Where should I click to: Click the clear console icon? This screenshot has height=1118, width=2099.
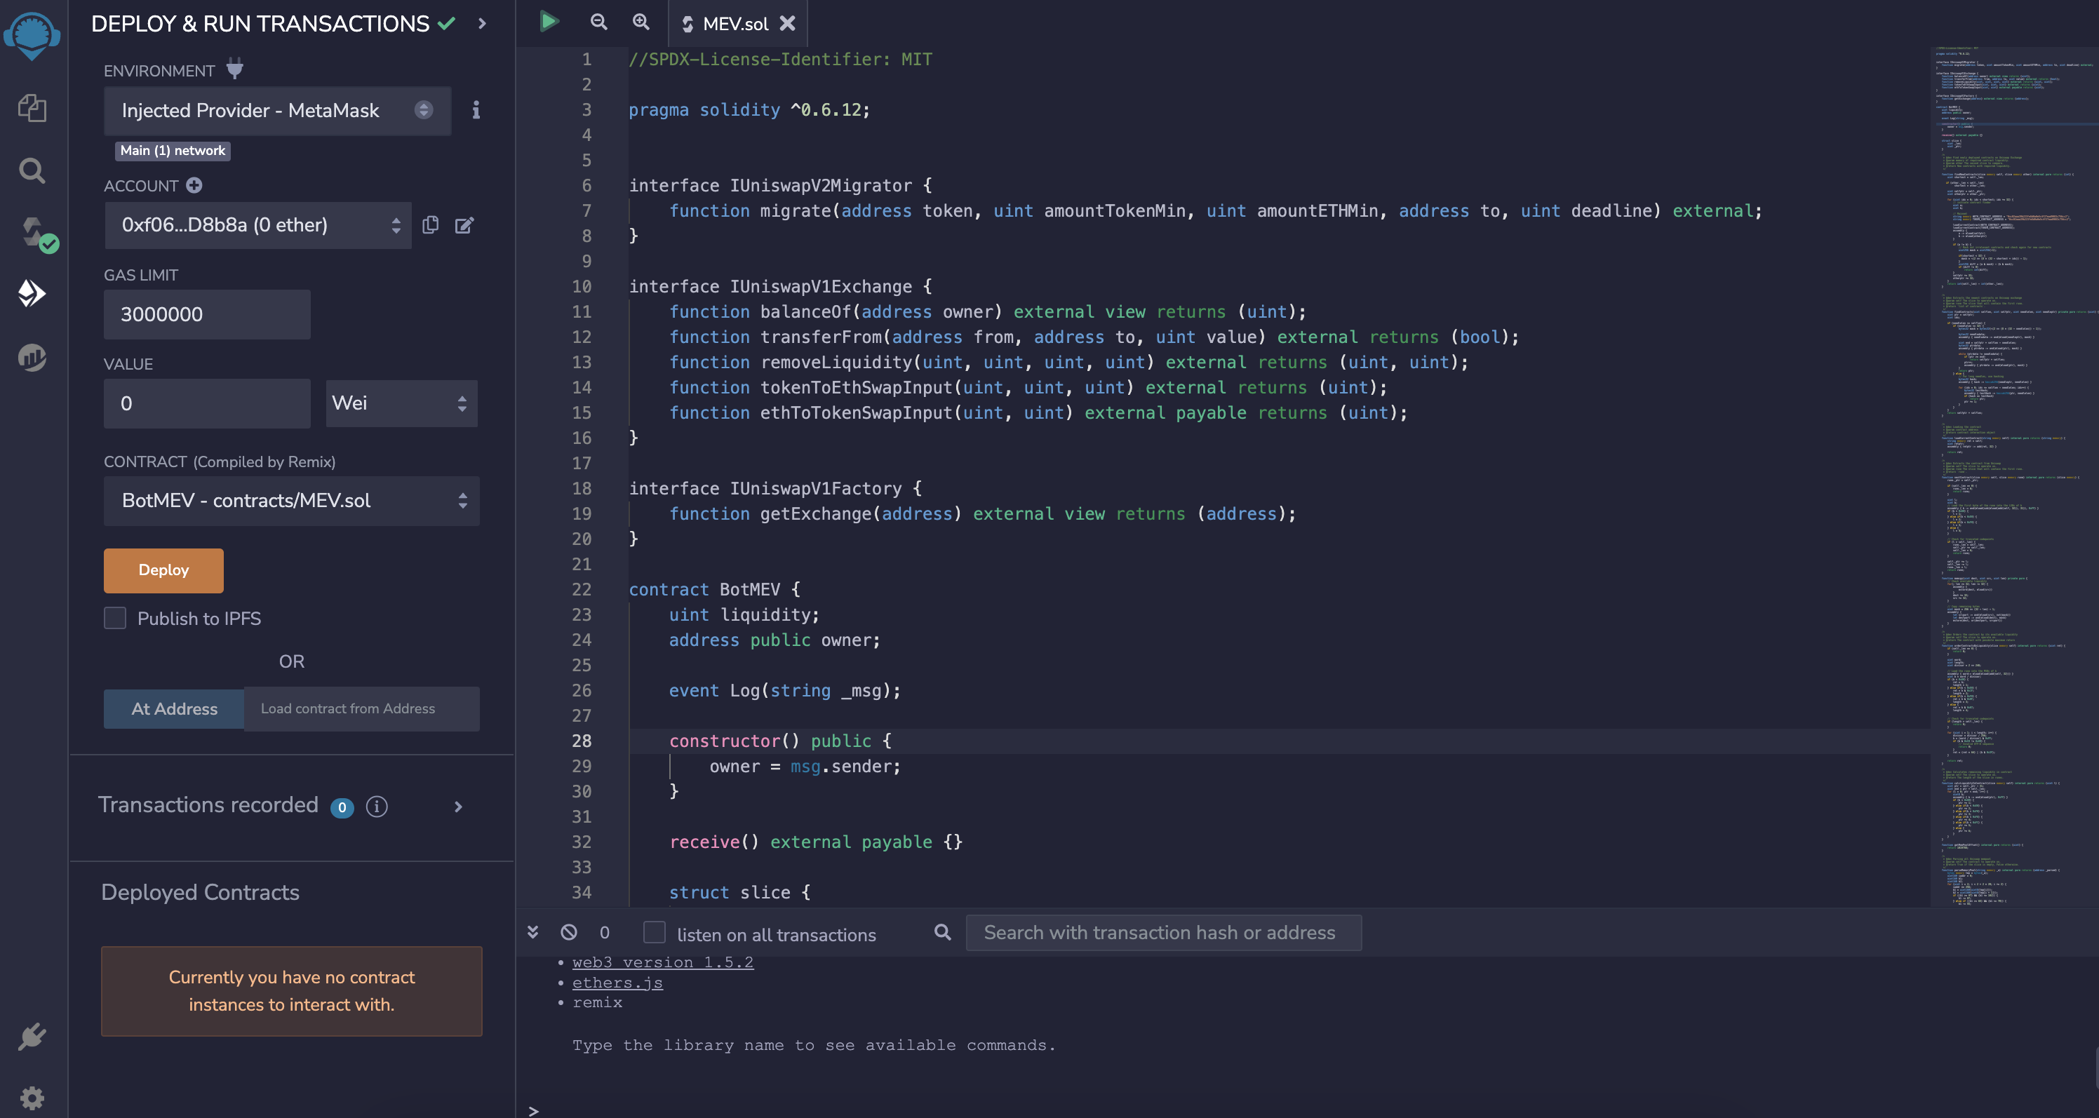pos(569,932)
